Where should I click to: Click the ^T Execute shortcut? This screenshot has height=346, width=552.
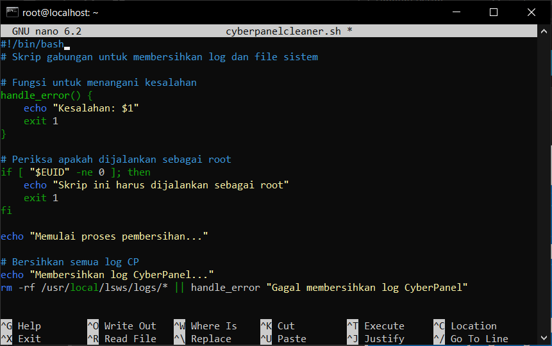coord(375,326)
